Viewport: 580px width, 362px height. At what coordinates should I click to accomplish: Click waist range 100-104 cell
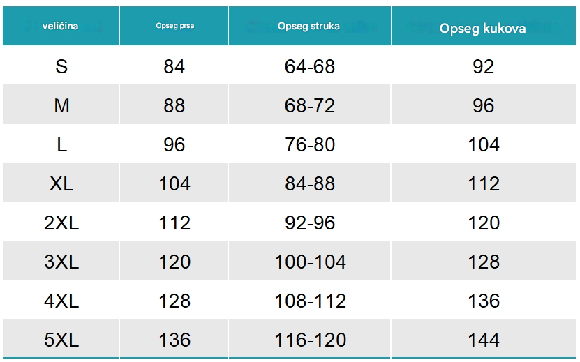pyautogui.click(x=310, y=261)
